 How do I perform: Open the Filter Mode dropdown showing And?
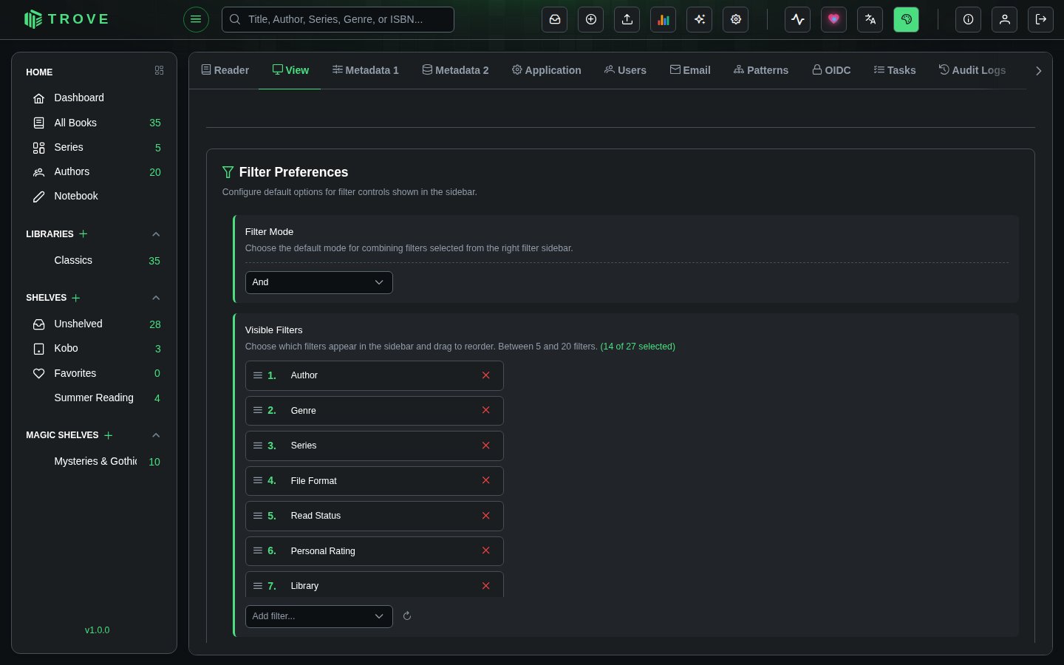tap(319, 282)
